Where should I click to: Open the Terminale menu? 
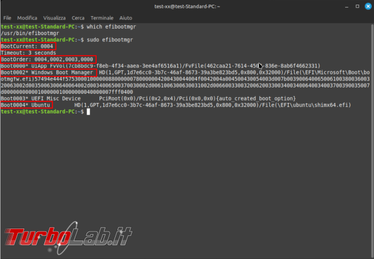[102, 18]
